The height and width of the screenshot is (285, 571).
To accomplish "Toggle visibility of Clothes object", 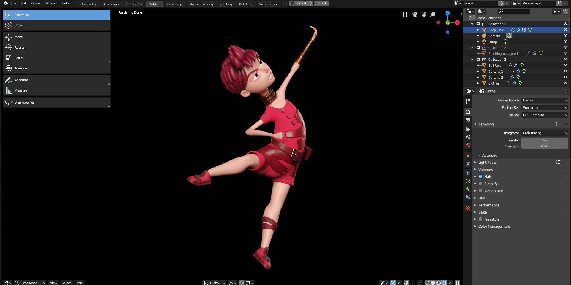I will tap(565, 83).
